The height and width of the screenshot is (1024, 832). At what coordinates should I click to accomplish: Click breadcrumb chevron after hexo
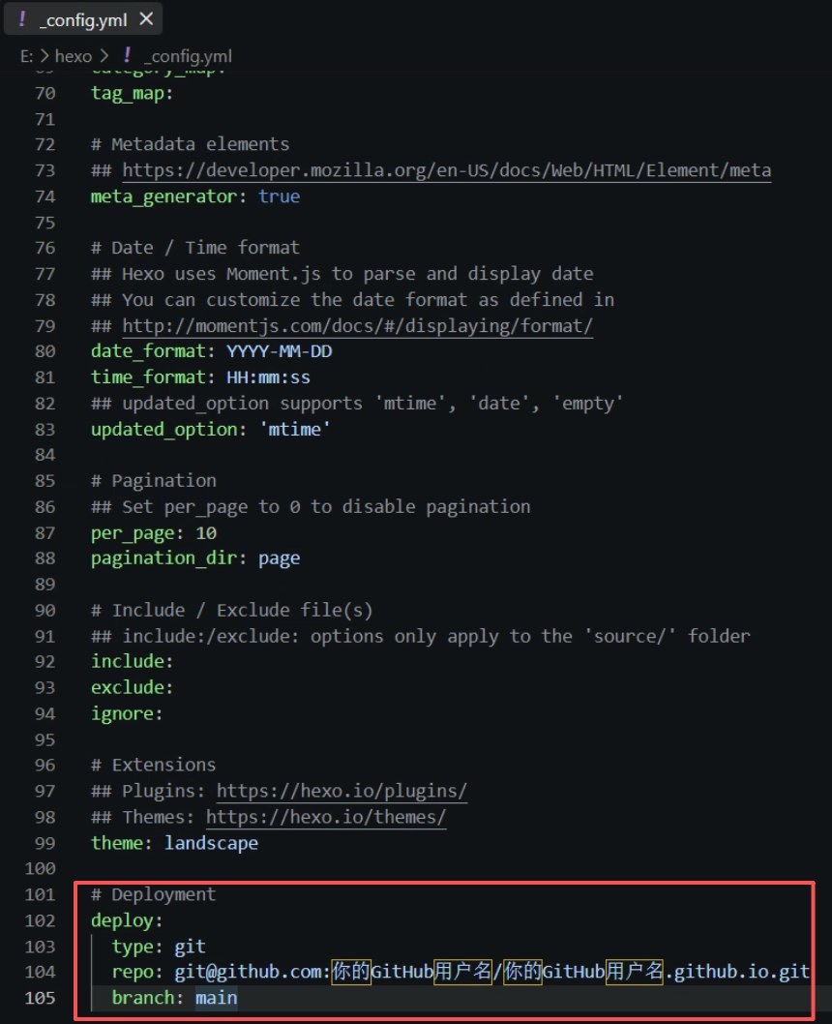click(104, 56)
